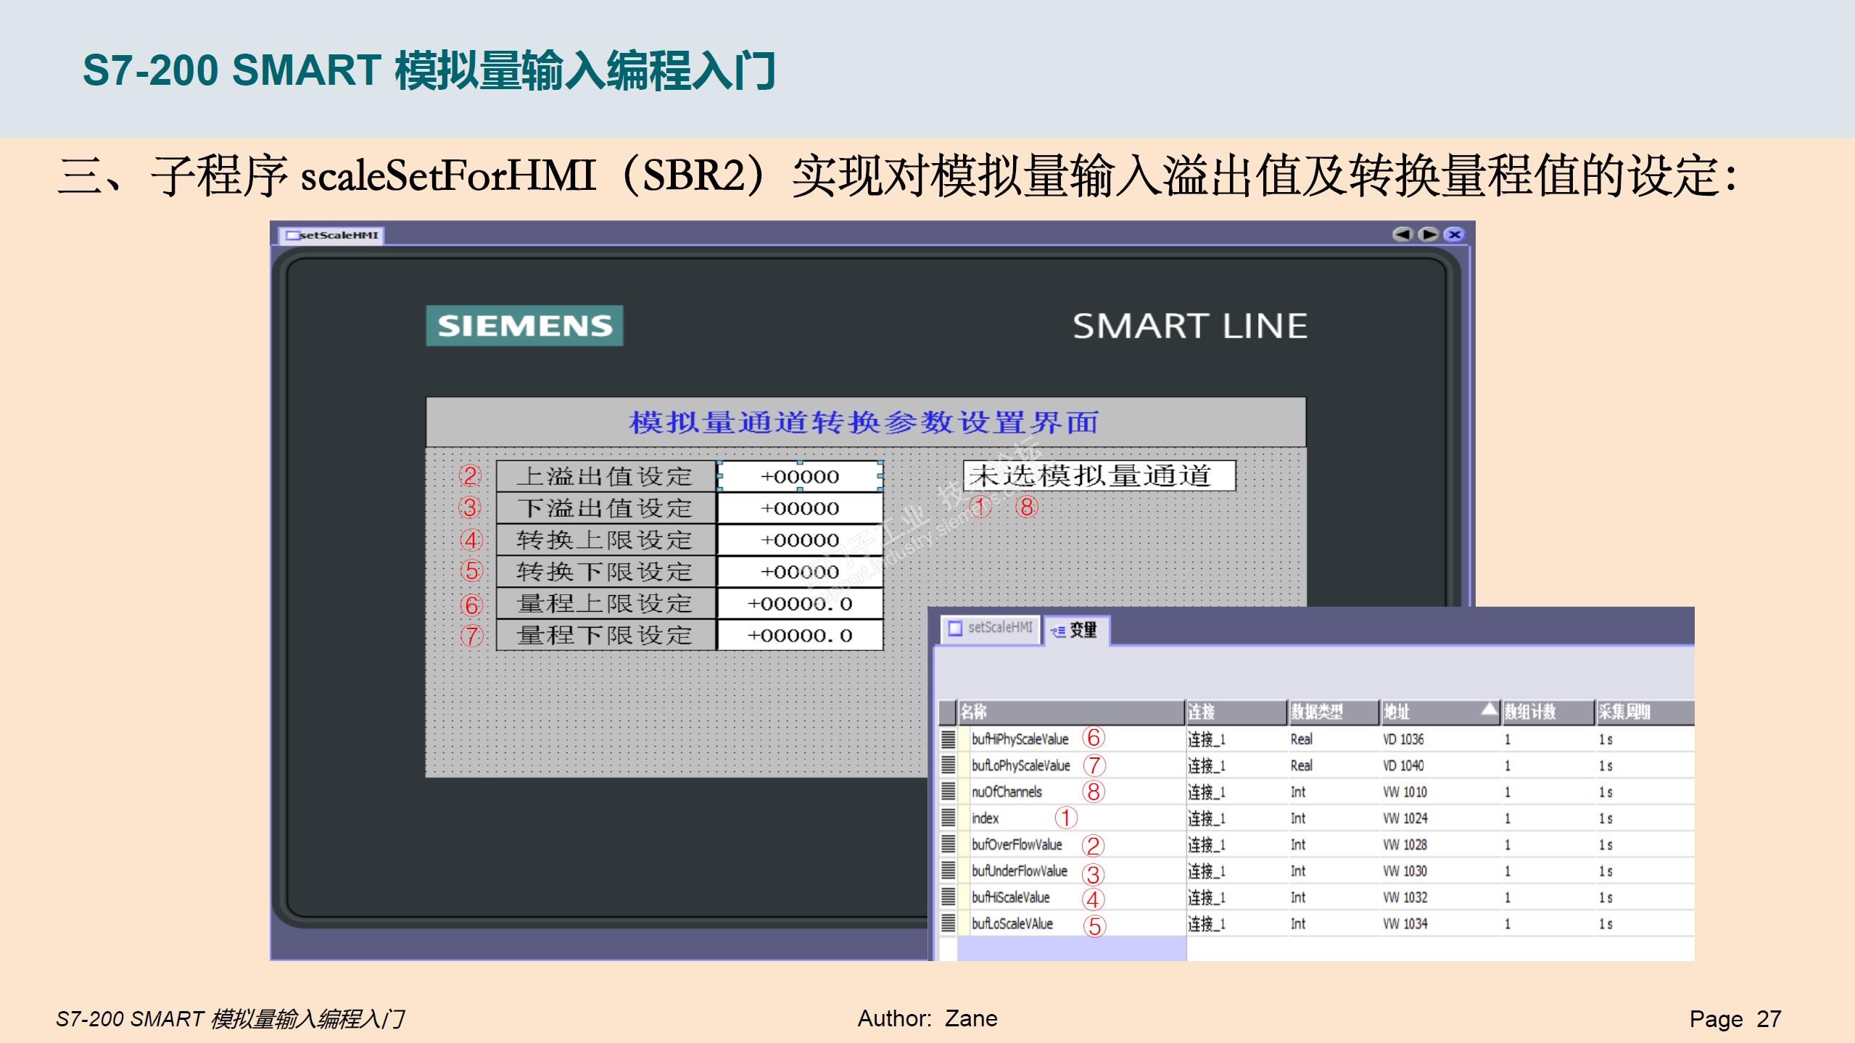Screen dimensions: 1855x1043
Task: Click the setScaleHMI title tab at top
Action: pyautogui.click(x=332, y=235)
